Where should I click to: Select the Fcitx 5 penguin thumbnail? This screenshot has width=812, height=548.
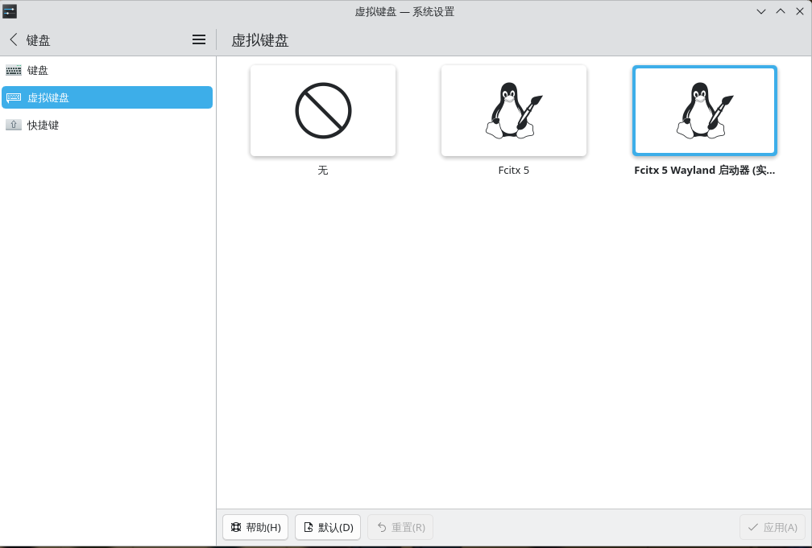coord(514,110)
